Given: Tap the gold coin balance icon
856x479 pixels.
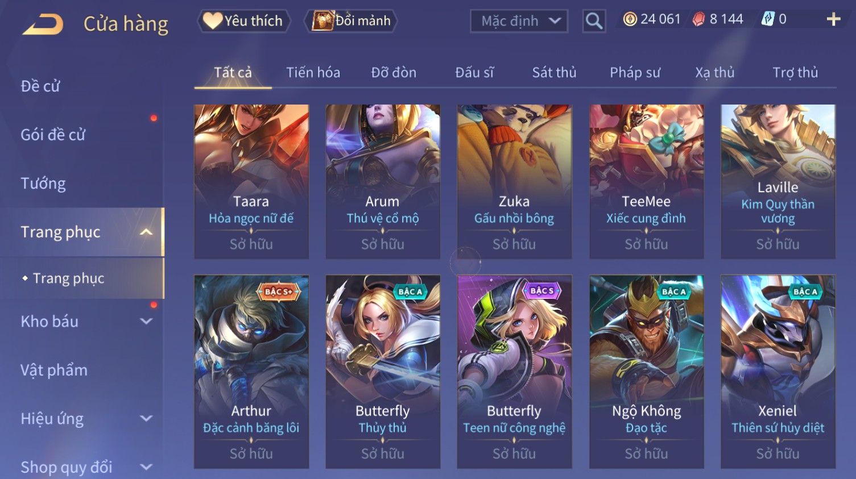Looking at the screenshot, I should tap(630, 19).
